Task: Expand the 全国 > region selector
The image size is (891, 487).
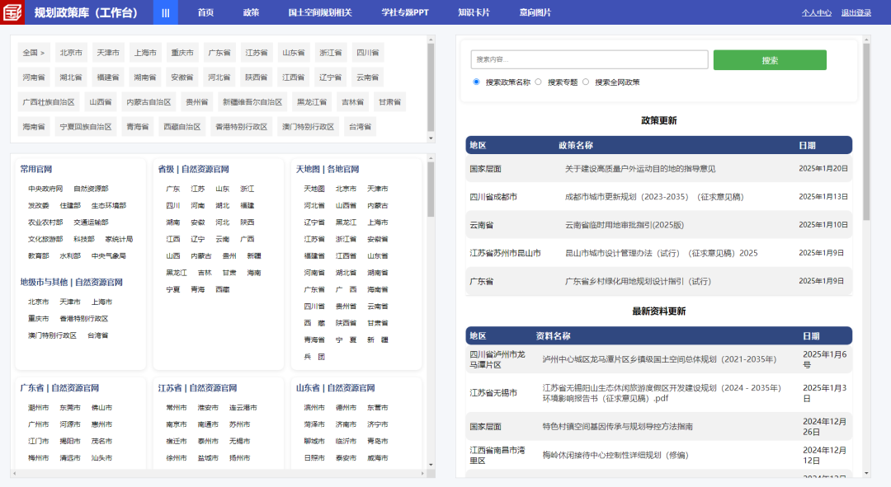Action: tap(34, 53)
